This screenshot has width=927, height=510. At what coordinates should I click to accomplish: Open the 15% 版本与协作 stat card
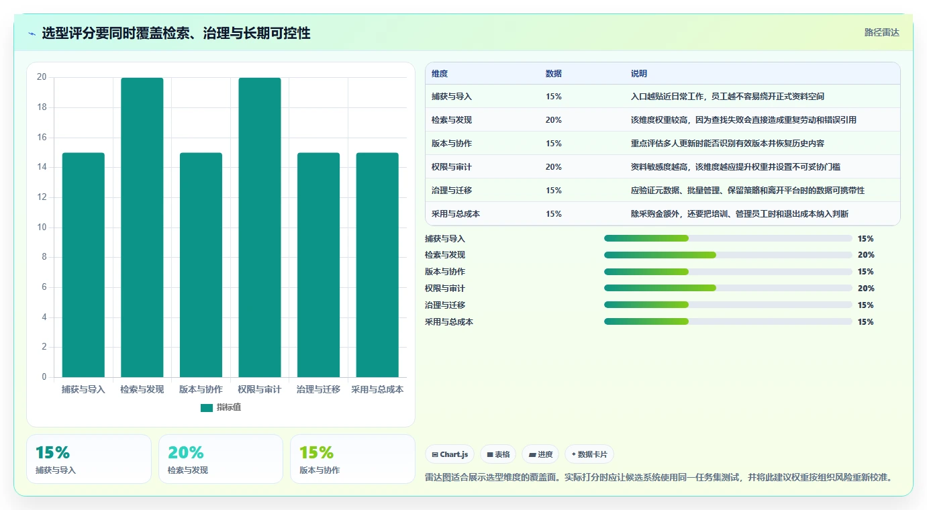(x=352, y=459)
